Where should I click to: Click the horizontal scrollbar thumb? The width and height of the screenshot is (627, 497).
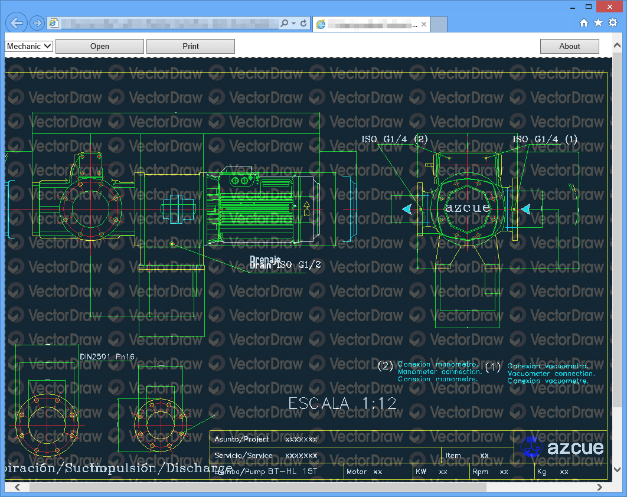click(258, 487)
